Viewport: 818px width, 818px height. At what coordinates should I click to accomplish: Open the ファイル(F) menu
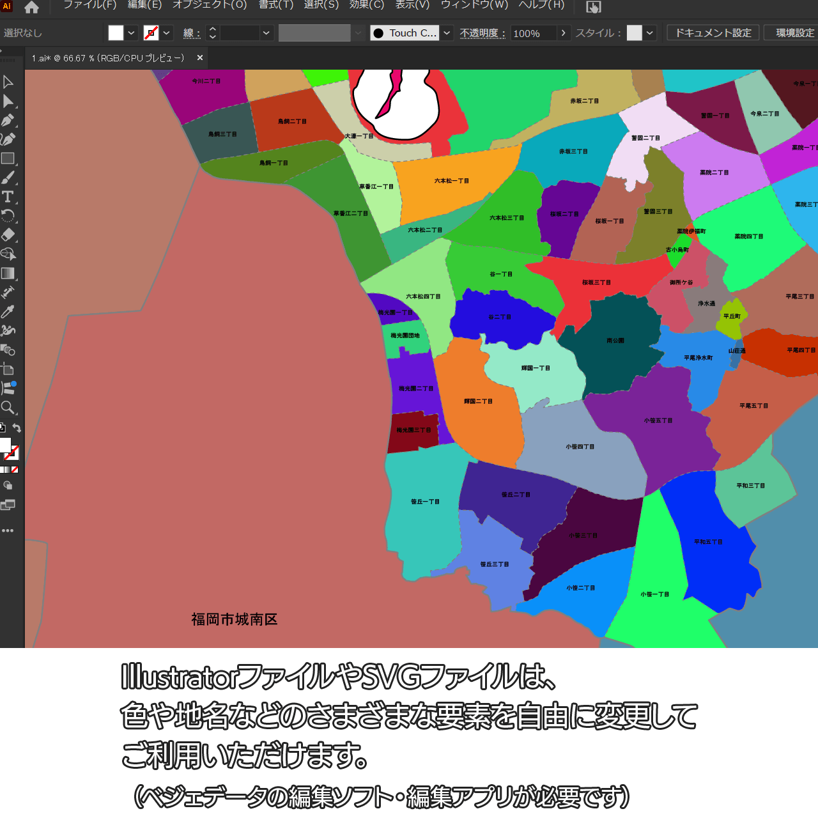coord(89,5)
